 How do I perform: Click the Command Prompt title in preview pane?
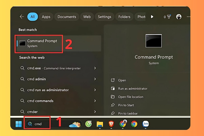tap(154, 57)
